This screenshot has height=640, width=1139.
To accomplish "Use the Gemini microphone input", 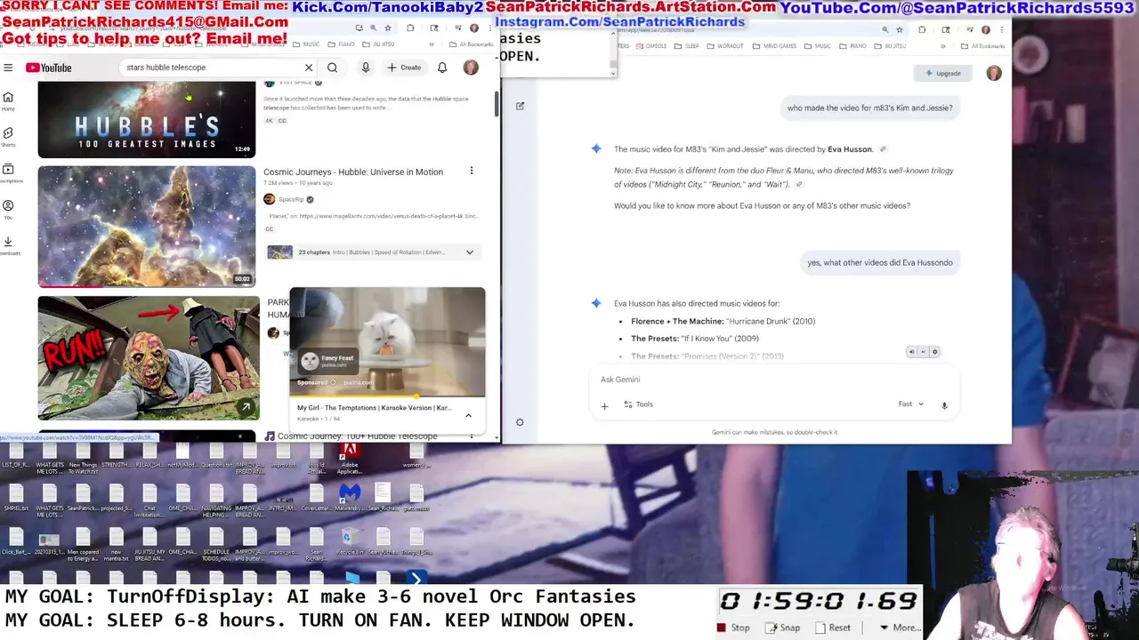I will (944, 405).
